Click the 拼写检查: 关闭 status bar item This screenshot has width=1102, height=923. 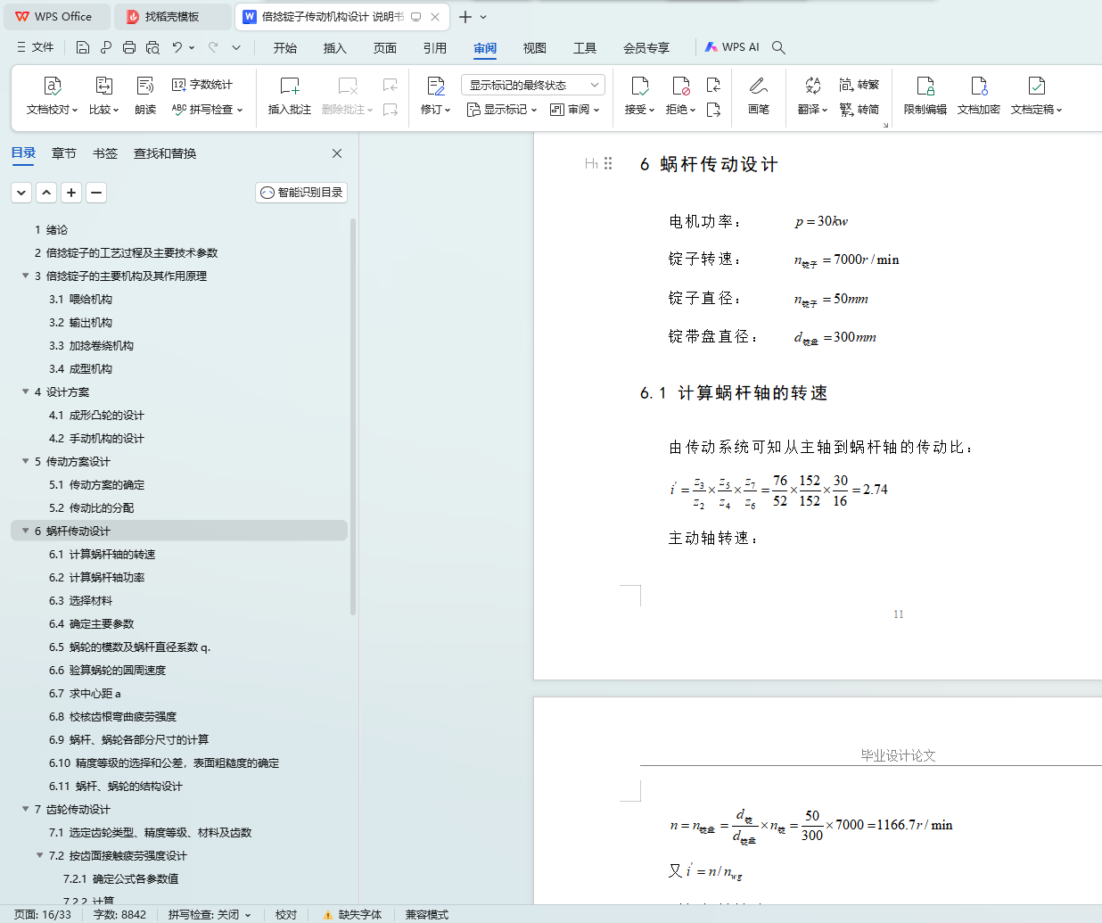pyautogui.click(x=210, y=914)
